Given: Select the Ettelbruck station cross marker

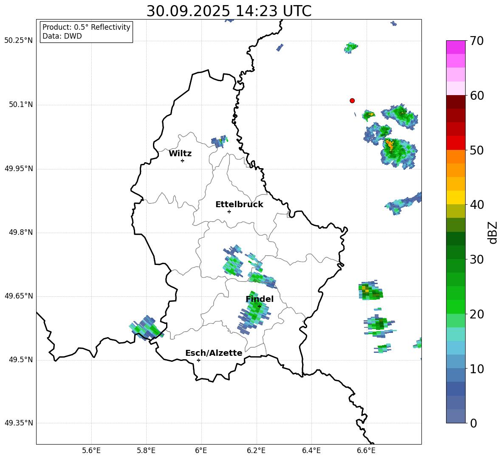Looking at the screenshot, I should [229, 211].
